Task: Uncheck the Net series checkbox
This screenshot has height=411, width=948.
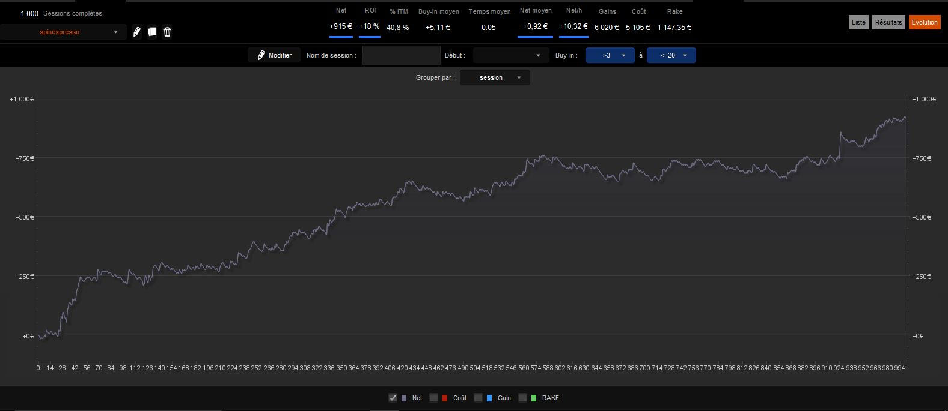Action: [393, 398]
